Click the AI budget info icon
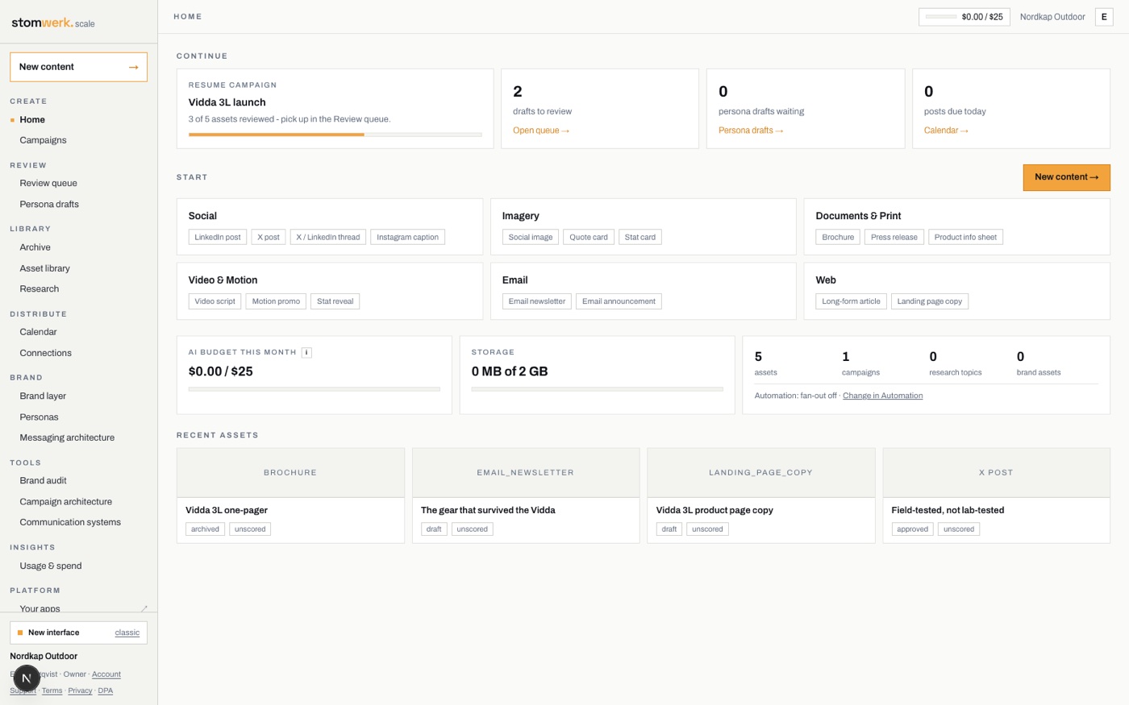Image resolution: width=1129 pixels, height=705 pixels. pyautogui.click(x=306, y=352)
